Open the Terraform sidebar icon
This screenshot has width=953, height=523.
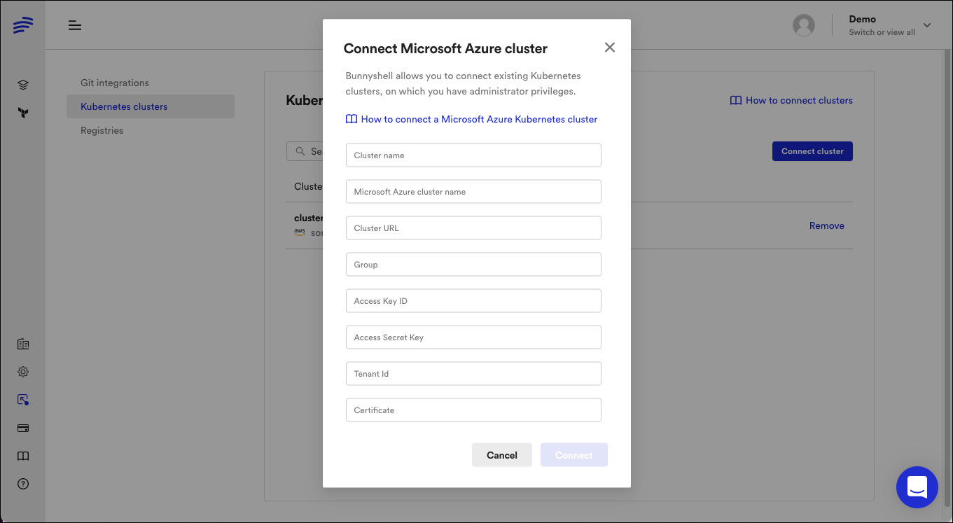pyautogui.click(x=23, y=113)
